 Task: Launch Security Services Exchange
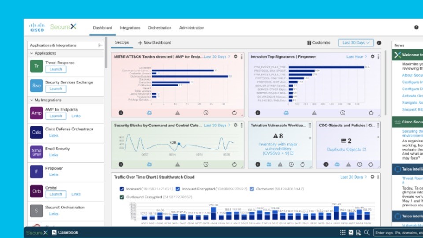(56, 89)
